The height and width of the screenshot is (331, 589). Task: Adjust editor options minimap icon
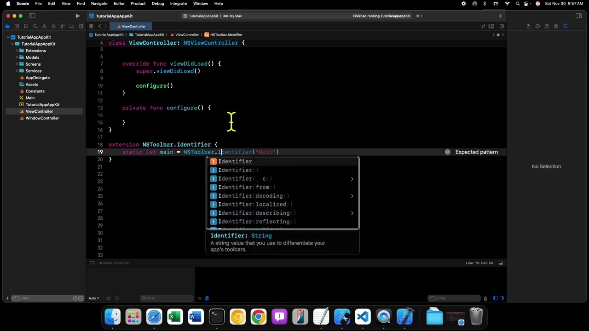coord(491,26)
